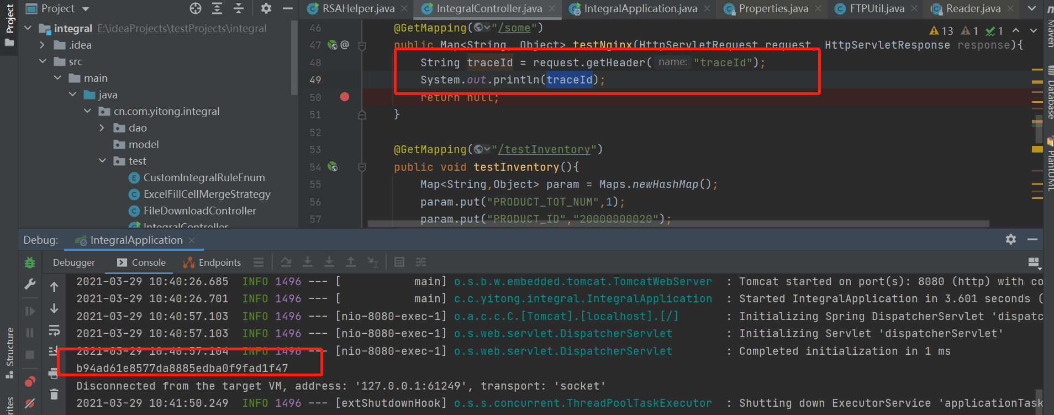This screenshot has width=1054, height=415.
Task: Collapse the integral root node
Action: tap(28, 28)
